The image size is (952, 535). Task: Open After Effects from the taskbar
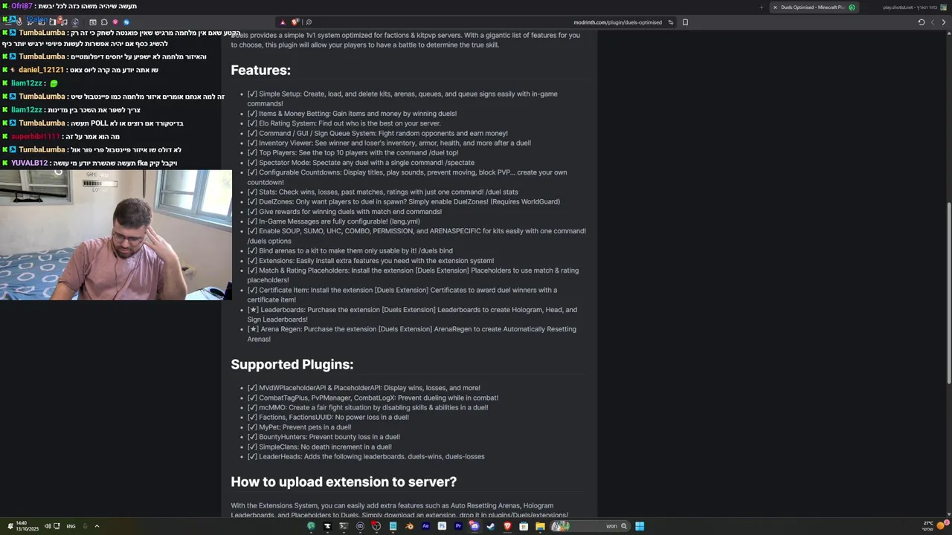(425, 526)
